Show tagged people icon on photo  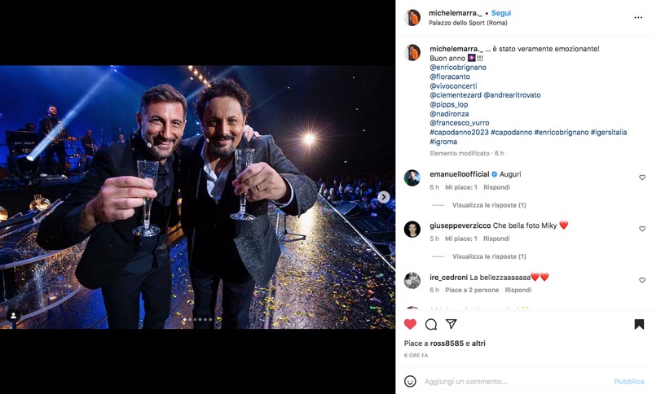point(13,316)
